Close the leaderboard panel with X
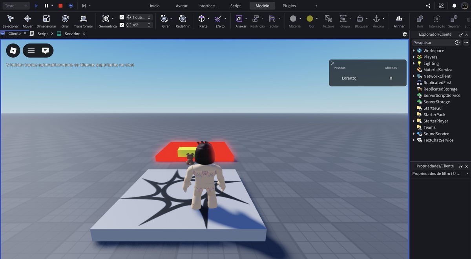 [x=332, y=63]
